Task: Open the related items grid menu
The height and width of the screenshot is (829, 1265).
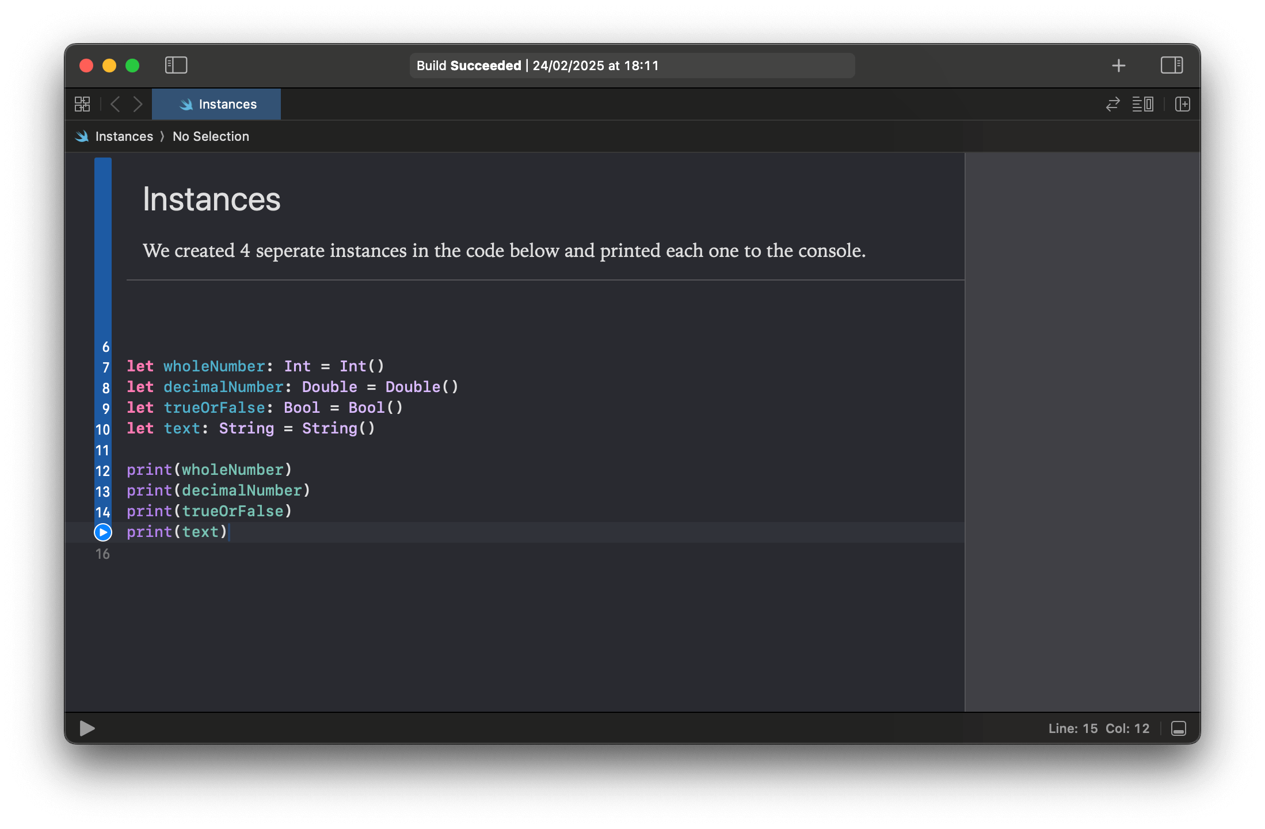Action: (82, 104)
